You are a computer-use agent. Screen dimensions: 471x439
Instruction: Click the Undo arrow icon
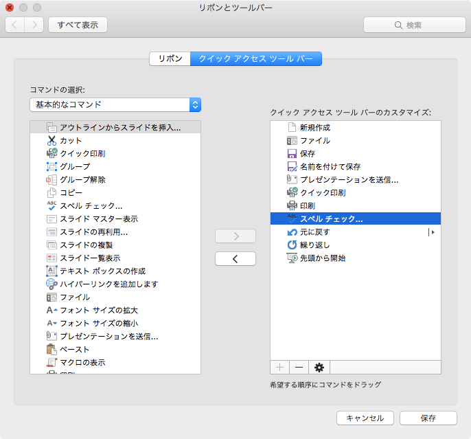(292, 232)
